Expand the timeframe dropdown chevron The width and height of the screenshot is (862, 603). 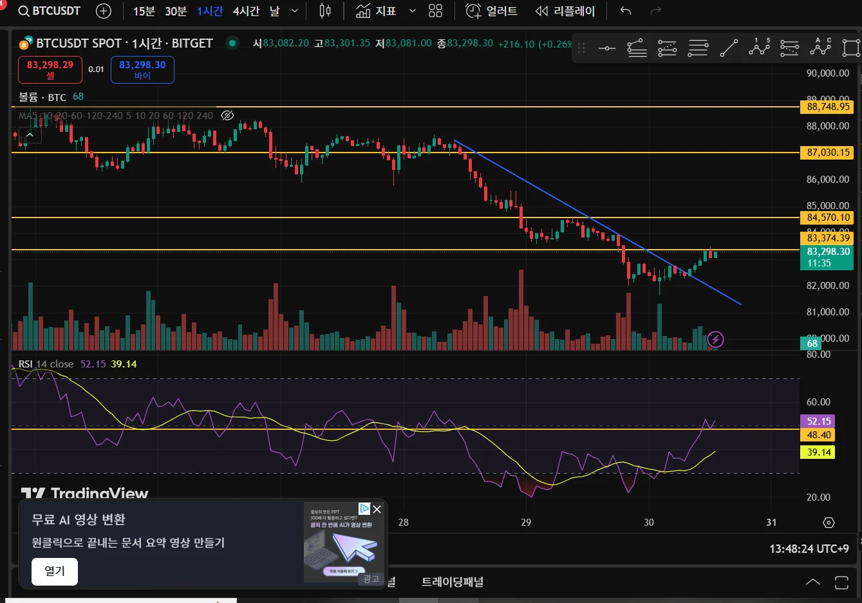pos(295,11)
